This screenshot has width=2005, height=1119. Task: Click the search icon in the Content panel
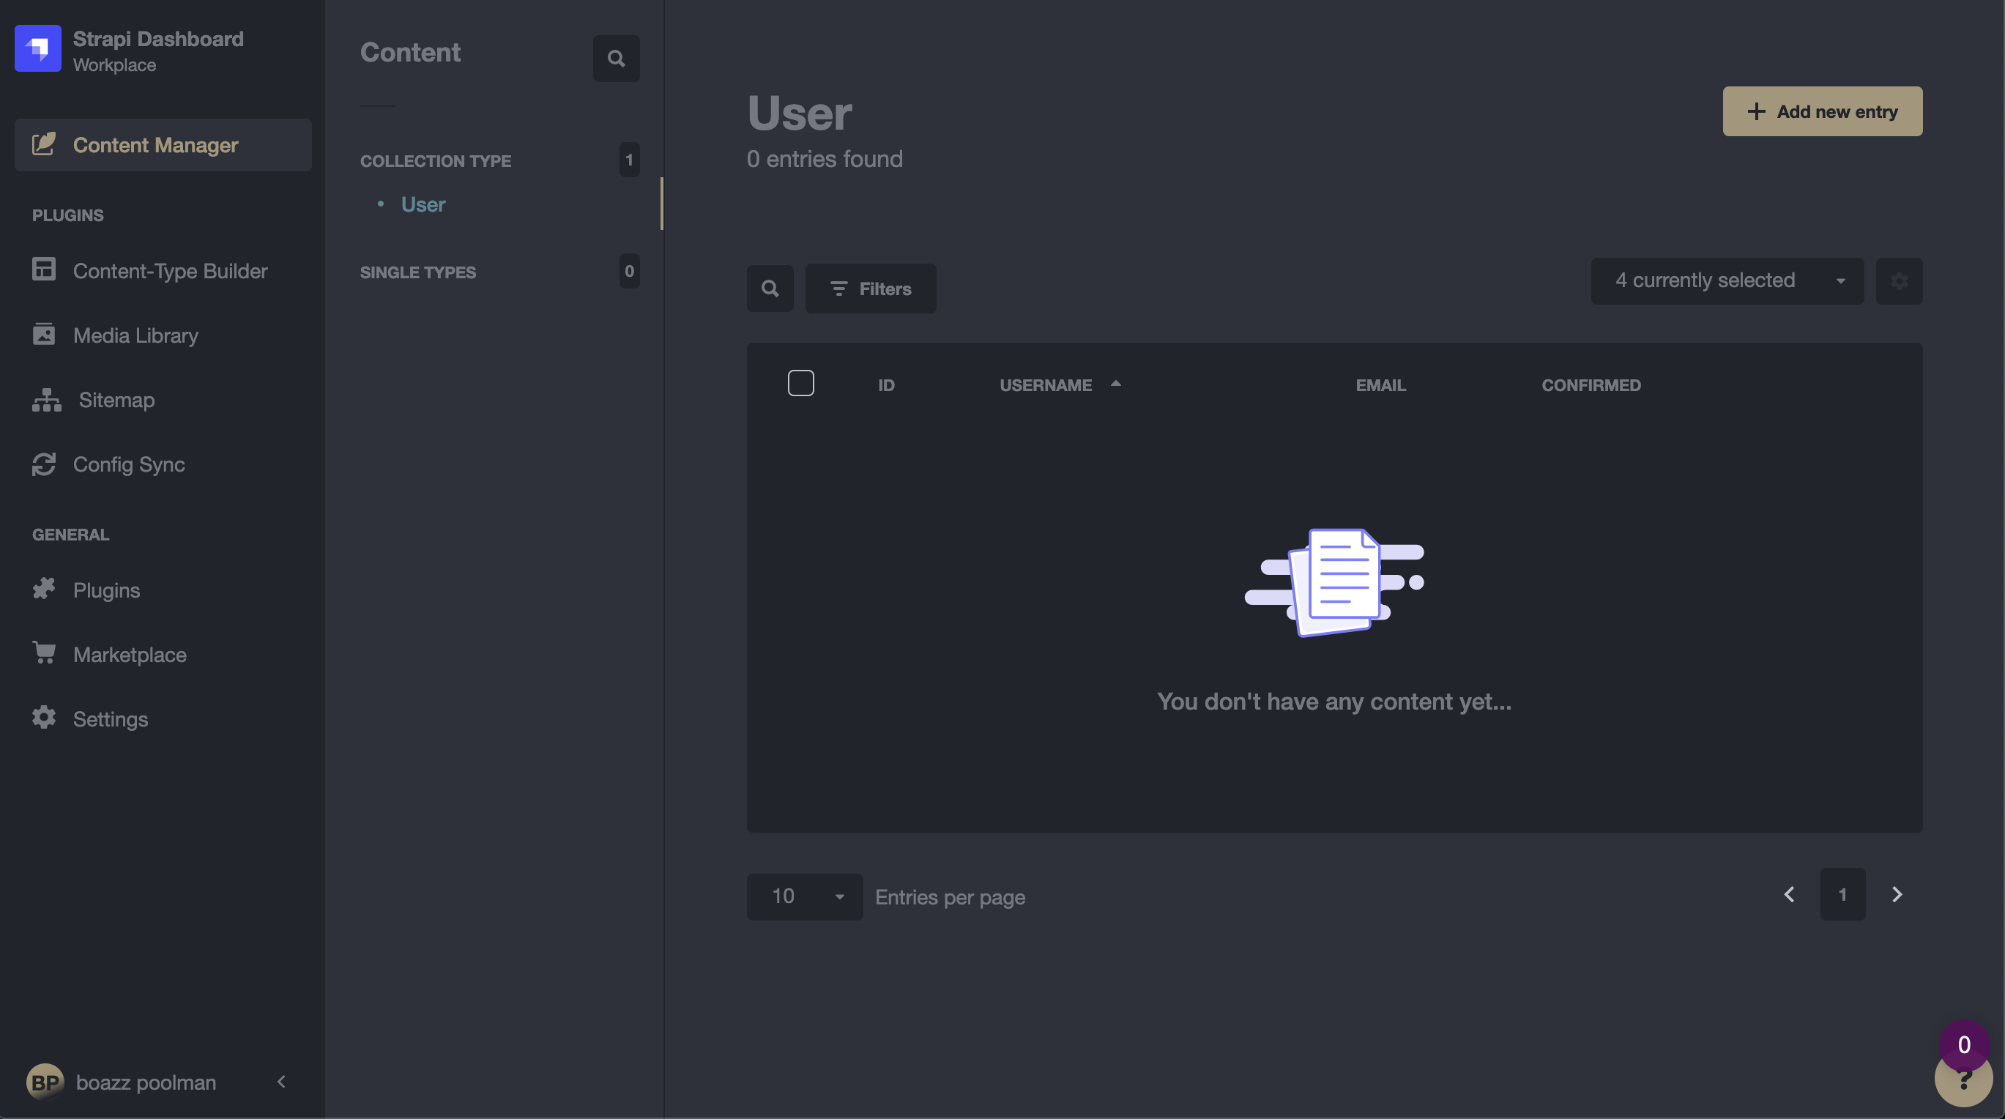click(616, 59)
